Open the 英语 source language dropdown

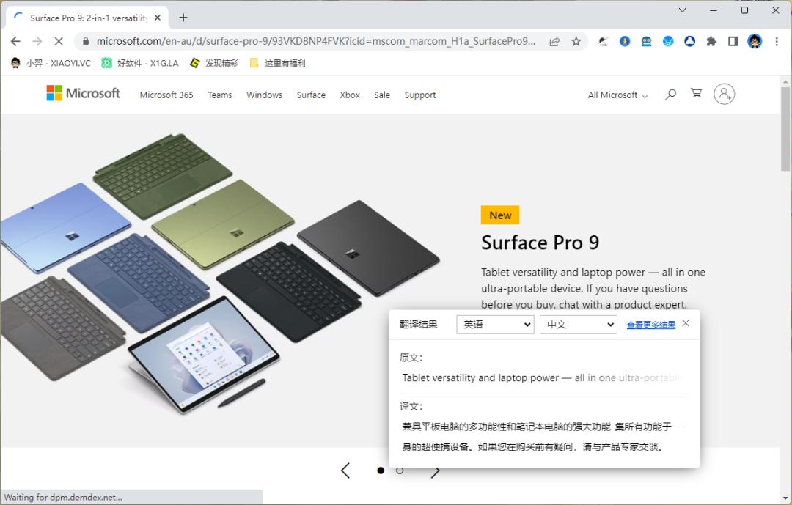(495, 324)
